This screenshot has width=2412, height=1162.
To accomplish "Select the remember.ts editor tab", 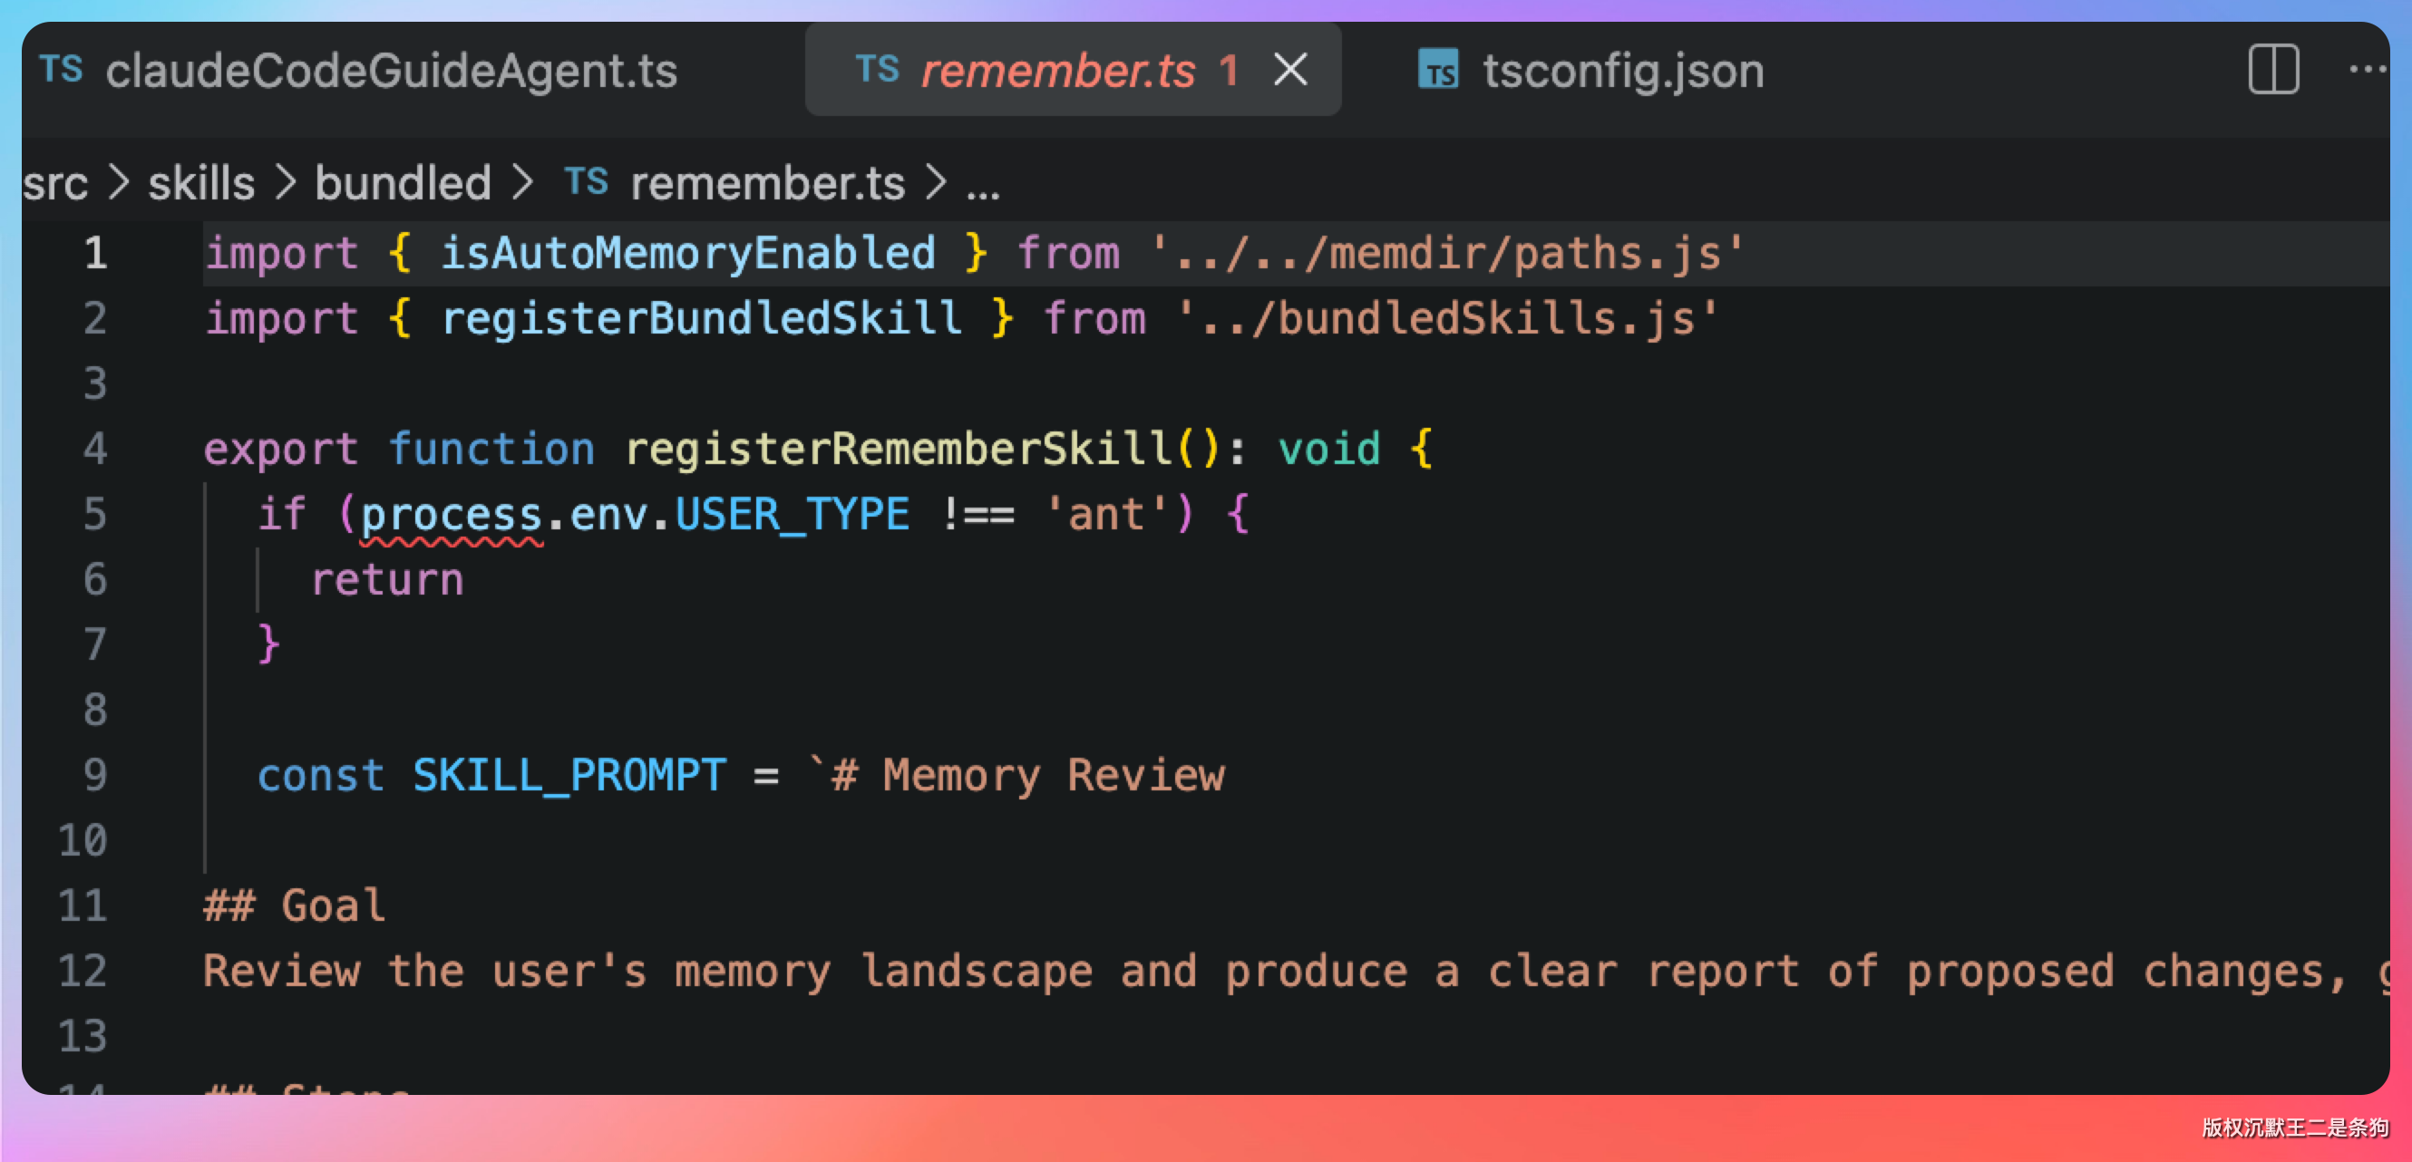I will (1058, 71).
